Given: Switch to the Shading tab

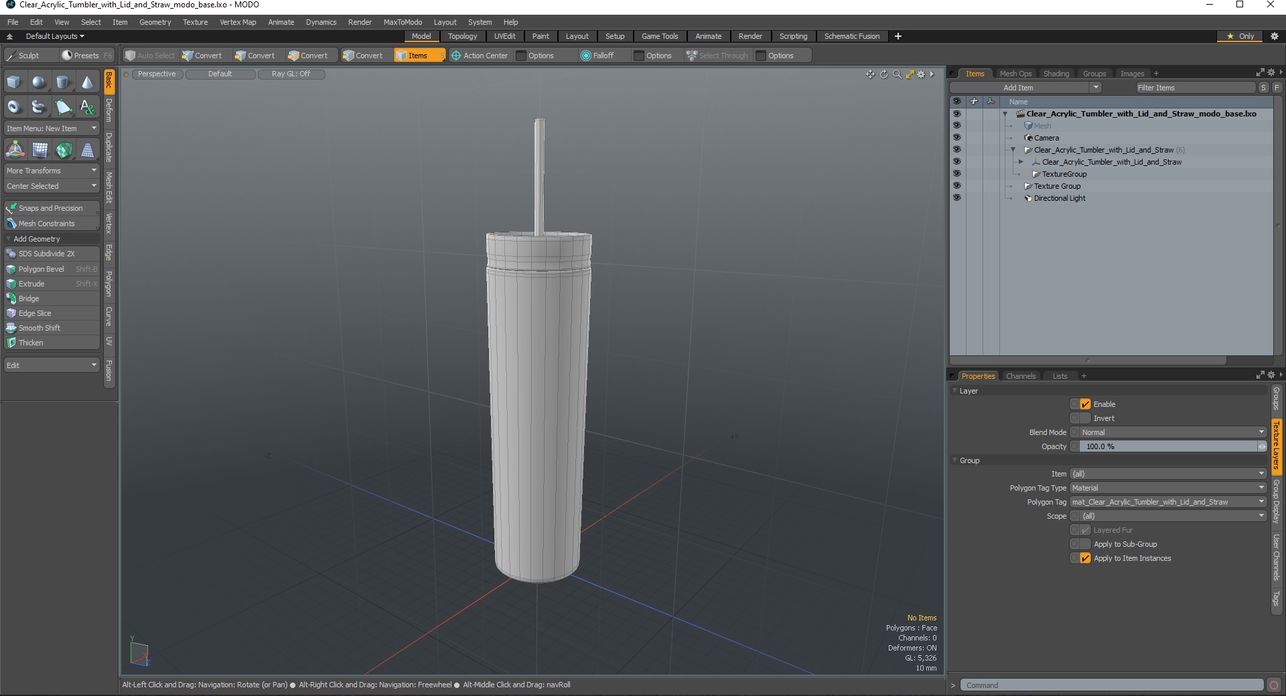Looking at the screenshot, I should pyautogui.click(x=1056, y=74).
